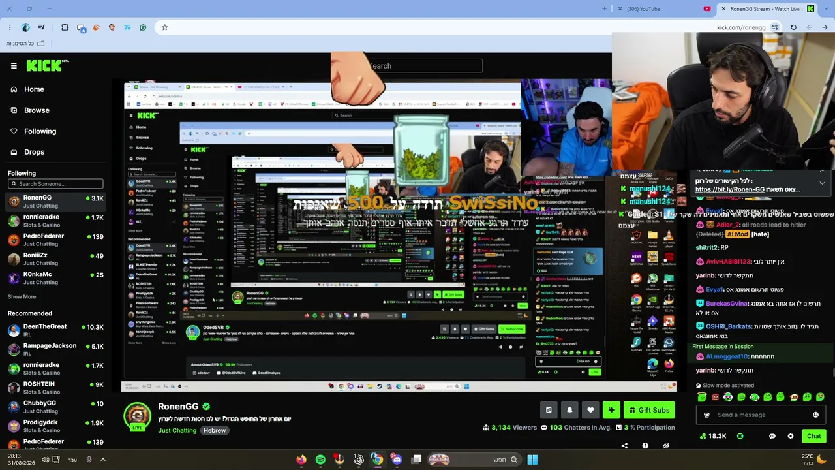Open Chrome's three-dot menu
This screenshot has width=835, height=470.
pos(10,27)
